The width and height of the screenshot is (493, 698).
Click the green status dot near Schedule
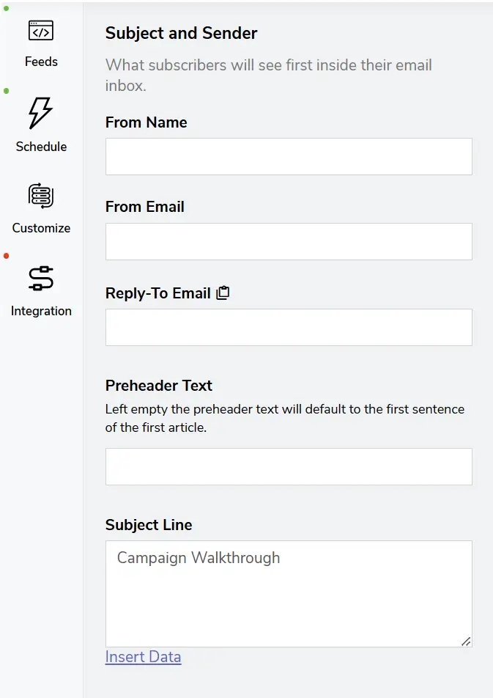click(x=7, y=91)
